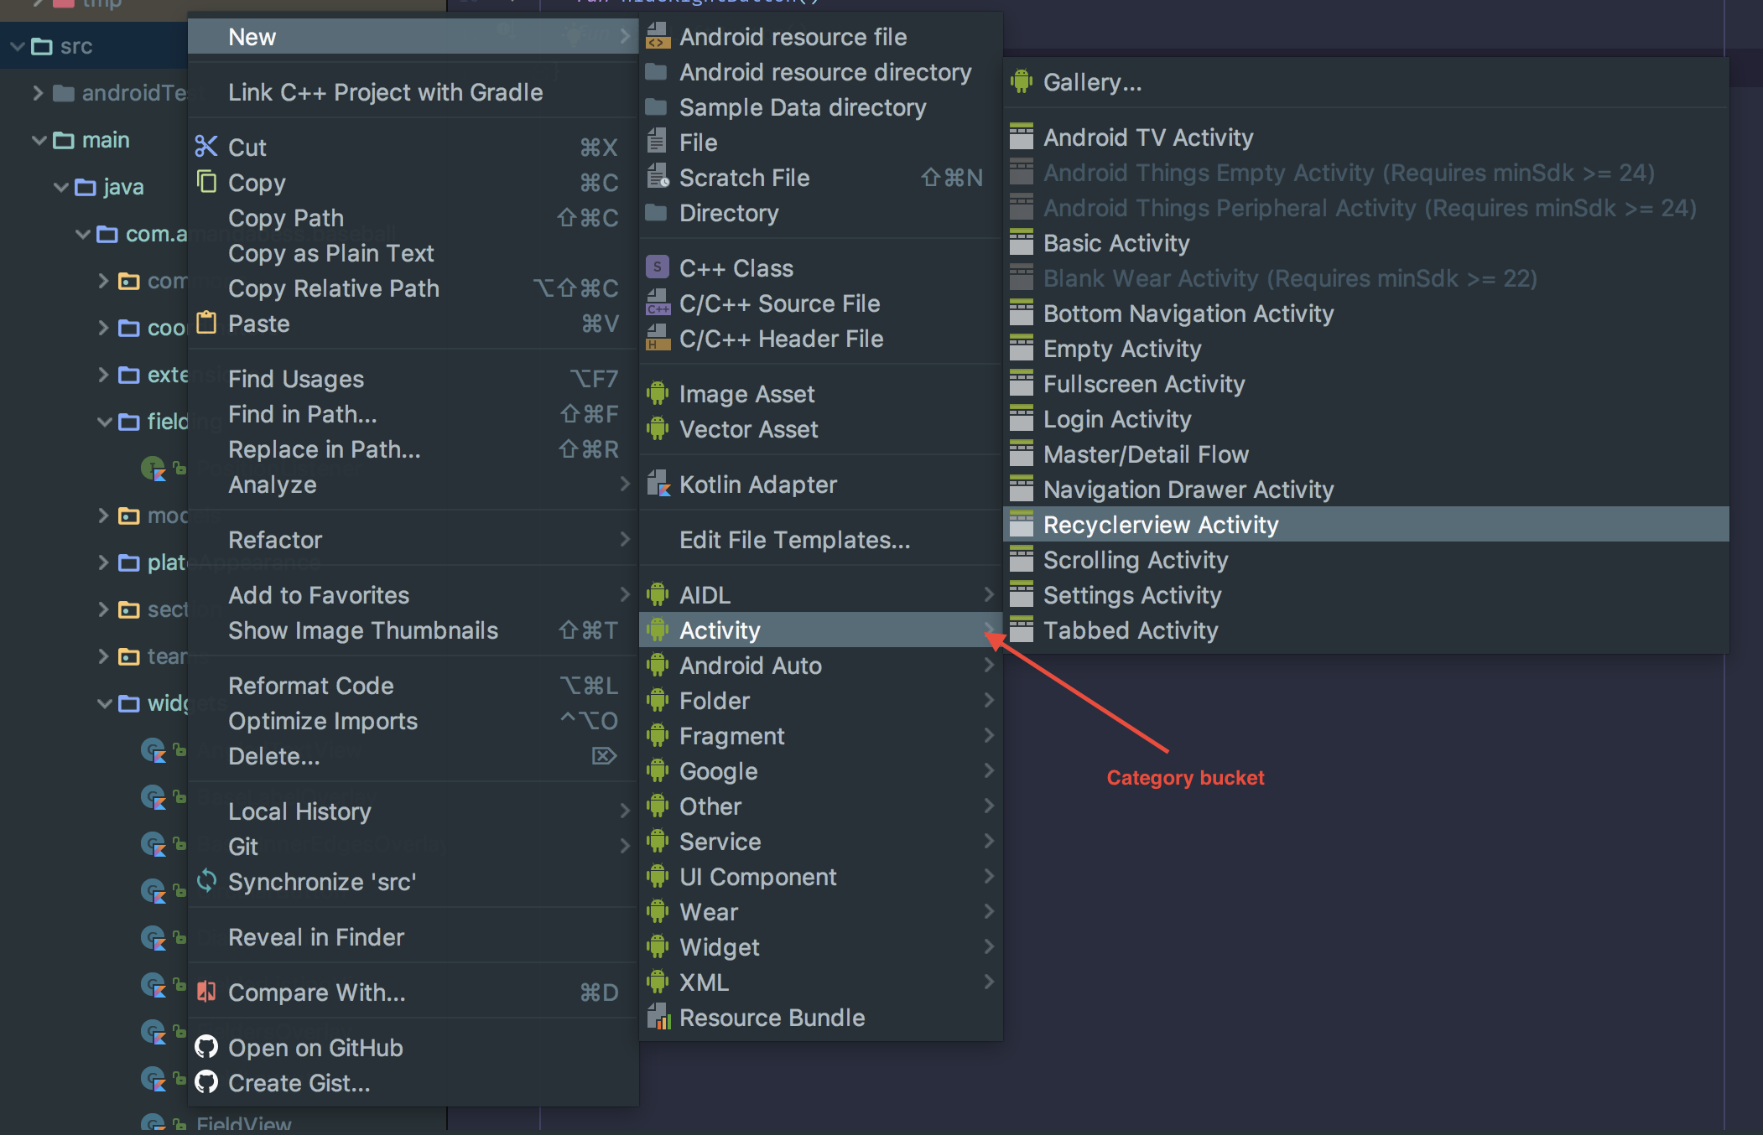Choose Reveal in Finder
The image size is (1763, 1135).
coord(413,936)
